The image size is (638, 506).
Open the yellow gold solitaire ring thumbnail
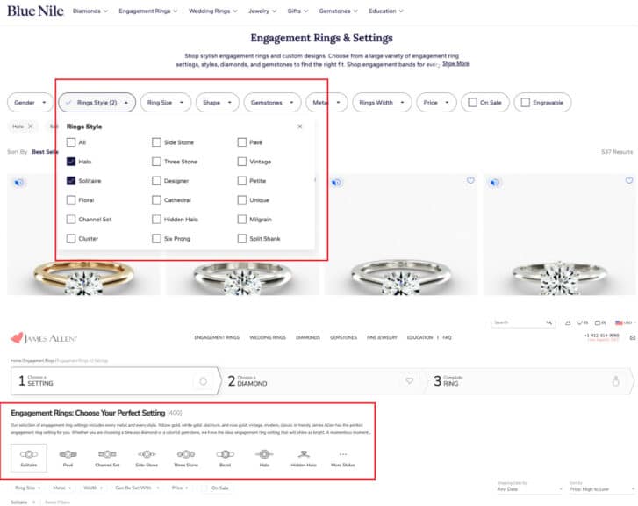(84, 235)
